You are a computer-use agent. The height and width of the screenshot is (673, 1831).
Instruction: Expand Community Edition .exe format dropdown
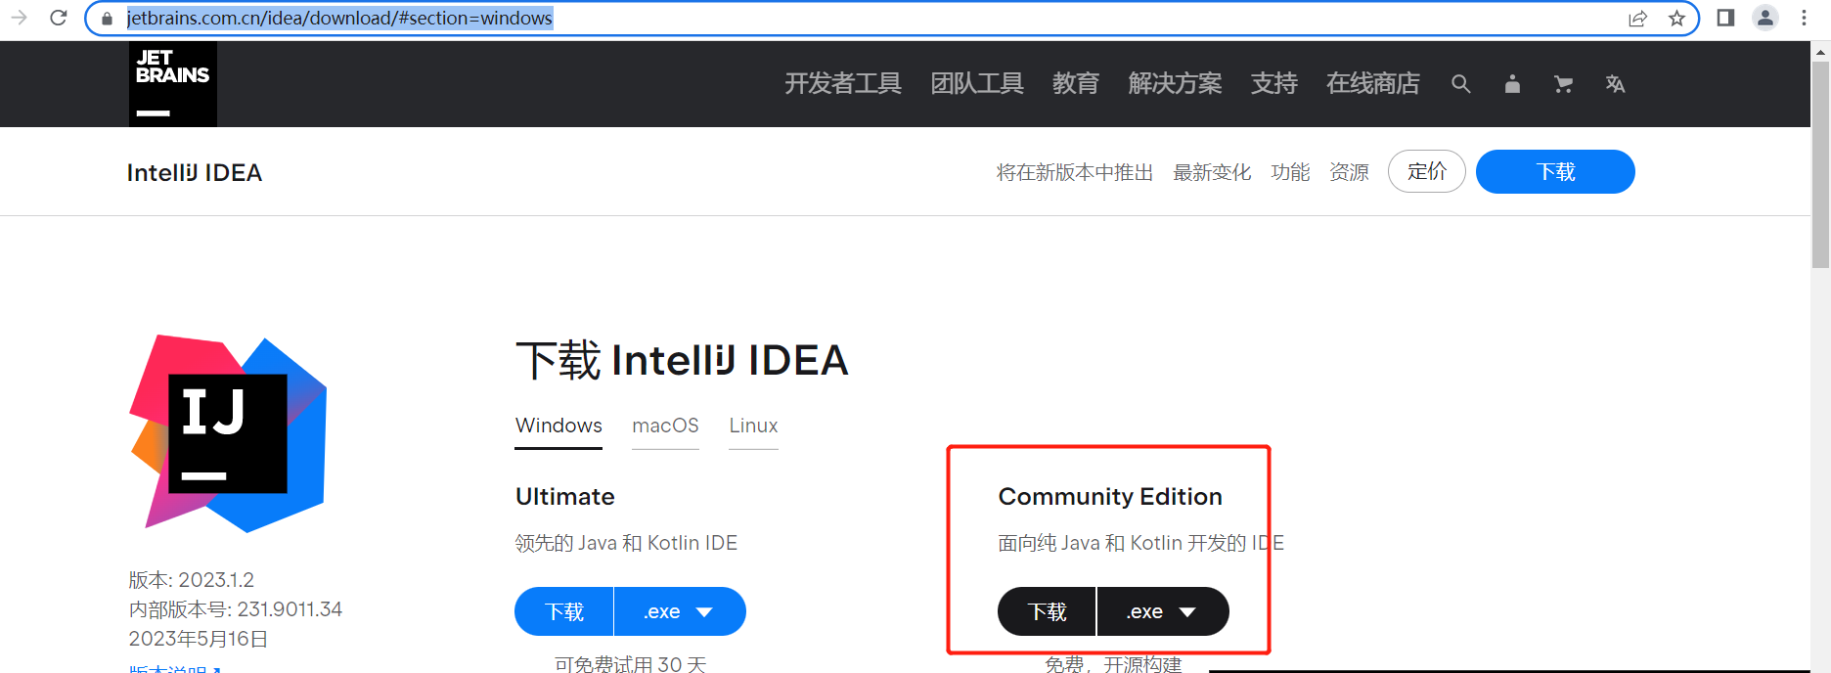[1163, 611]
